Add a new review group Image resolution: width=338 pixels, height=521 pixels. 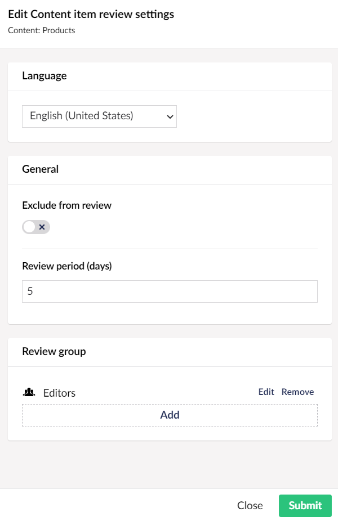tap(170, 415)
